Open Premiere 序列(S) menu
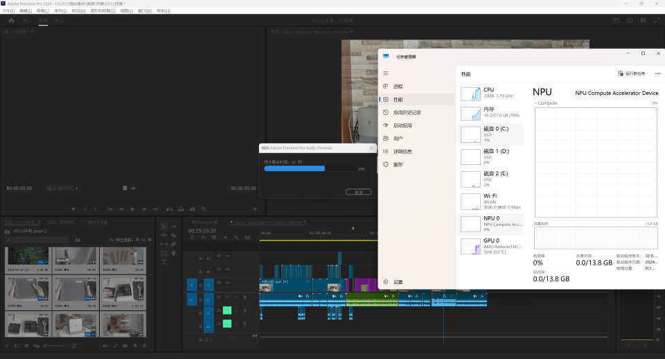Image resolution: width=665 pixels, height=359 pixels. tap(60, 11)
